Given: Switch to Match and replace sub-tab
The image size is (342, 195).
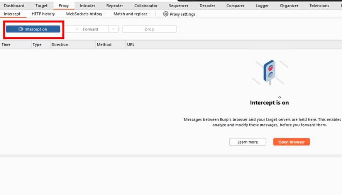Looking at the screenshot, I should [x=130, y=14].
